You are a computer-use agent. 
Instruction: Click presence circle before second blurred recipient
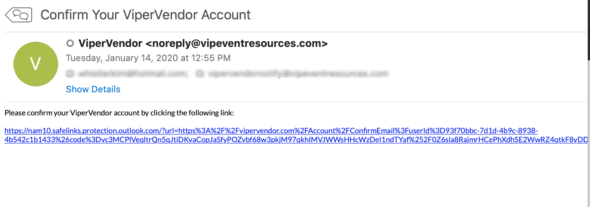[x=200, y=74]
